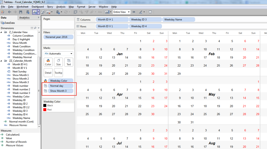
Task: Click the DateDate data source icon
Action: click(2, 23)
